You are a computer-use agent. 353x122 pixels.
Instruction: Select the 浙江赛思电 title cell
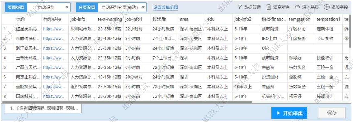coord(27,48)
